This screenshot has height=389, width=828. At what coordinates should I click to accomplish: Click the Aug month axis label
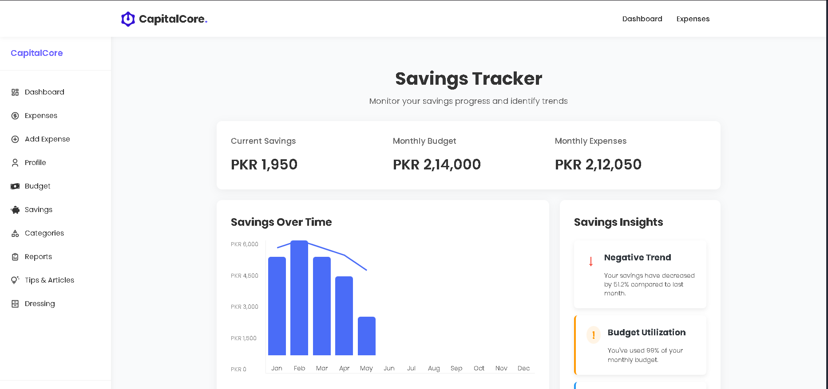[x=434, y=368]
